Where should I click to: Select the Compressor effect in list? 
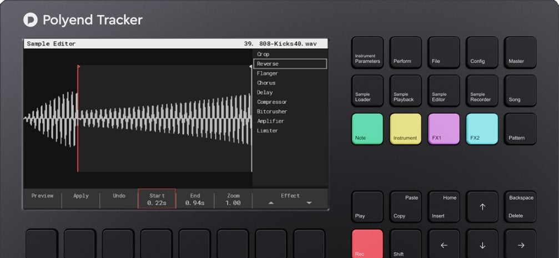point(272,102)
